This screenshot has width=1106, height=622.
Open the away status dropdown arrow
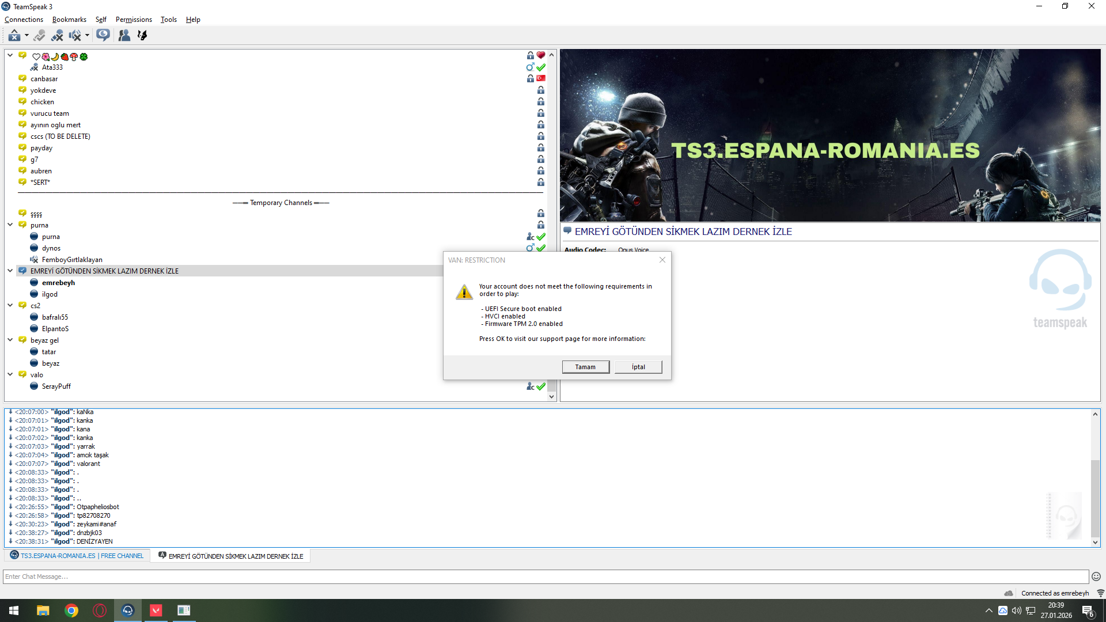(x=26, y=36)
